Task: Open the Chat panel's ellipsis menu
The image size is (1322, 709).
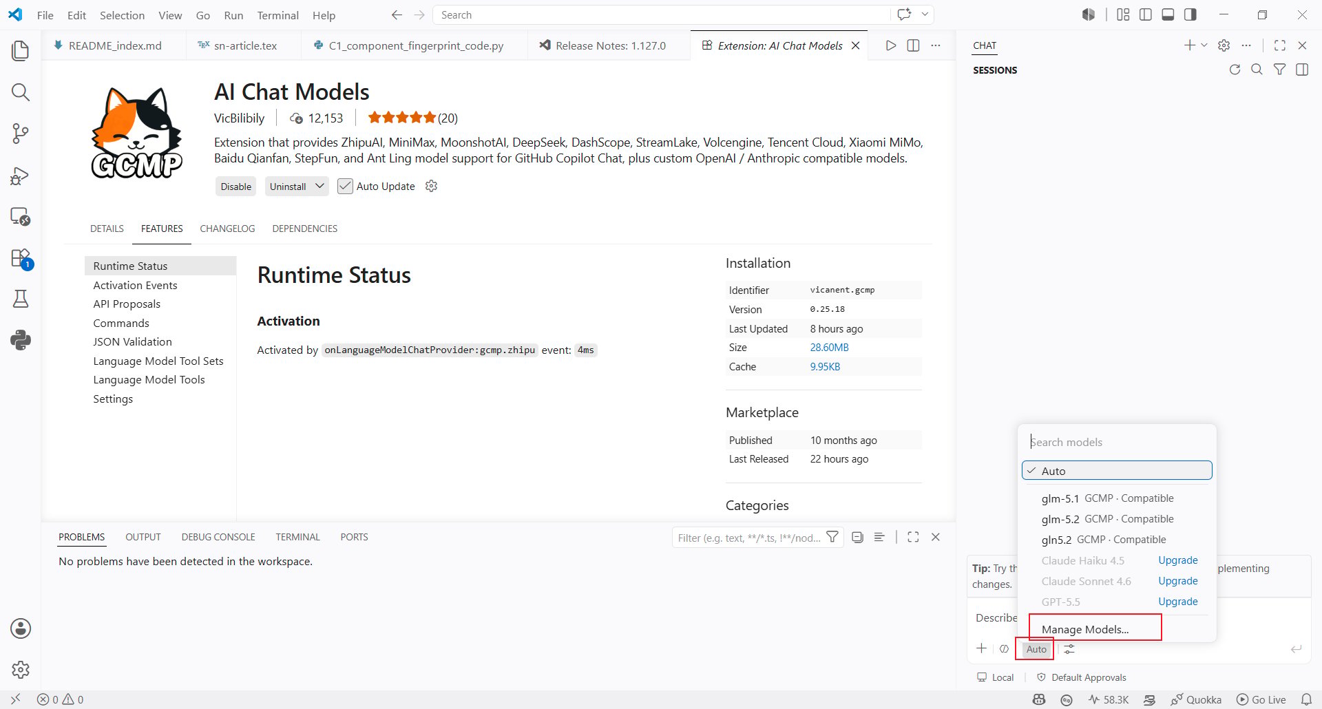Action: (x=1246, y=45)
